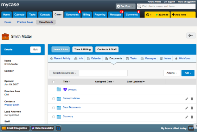Sort by Last Updated column

click(136, 82)
